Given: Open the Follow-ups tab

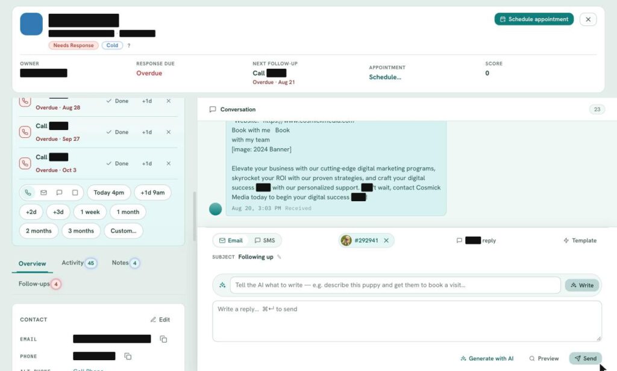Looking at the screenshot, I should click(x=40, y=284).
